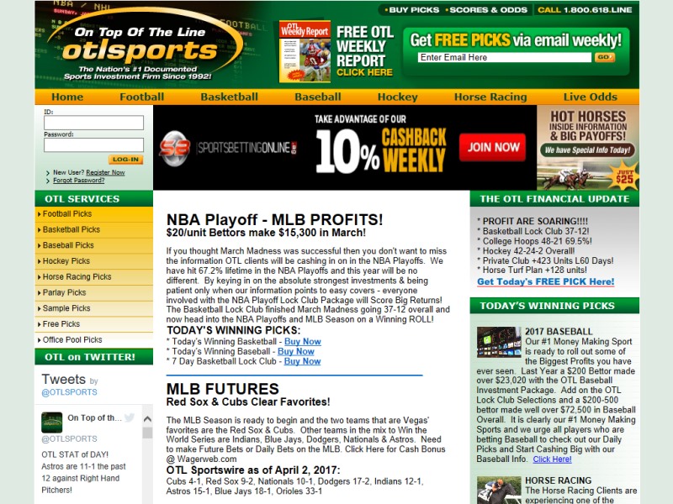The image size is (673, 504).
Task: Click 'Horse Turf Plan +128 units!' line
Action: point(534,270)
